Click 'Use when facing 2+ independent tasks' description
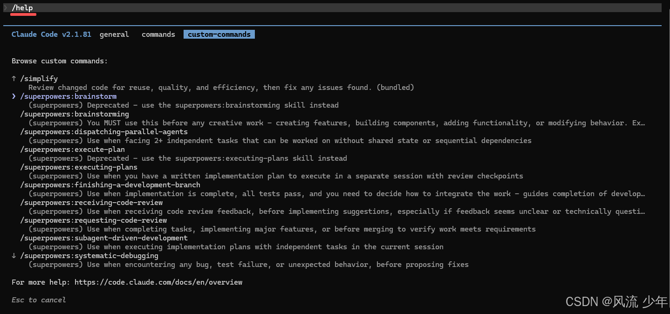 pos(280,141)
